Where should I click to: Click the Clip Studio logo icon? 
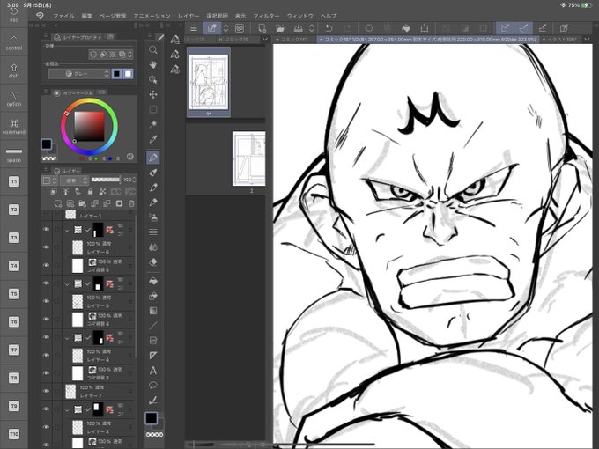40,16
